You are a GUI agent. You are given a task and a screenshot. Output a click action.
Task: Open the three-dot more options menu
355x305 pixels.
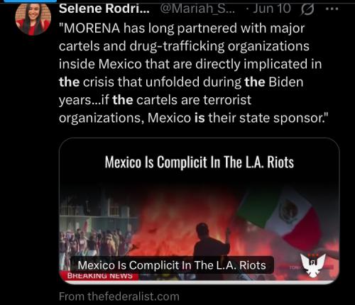(332, 9)
